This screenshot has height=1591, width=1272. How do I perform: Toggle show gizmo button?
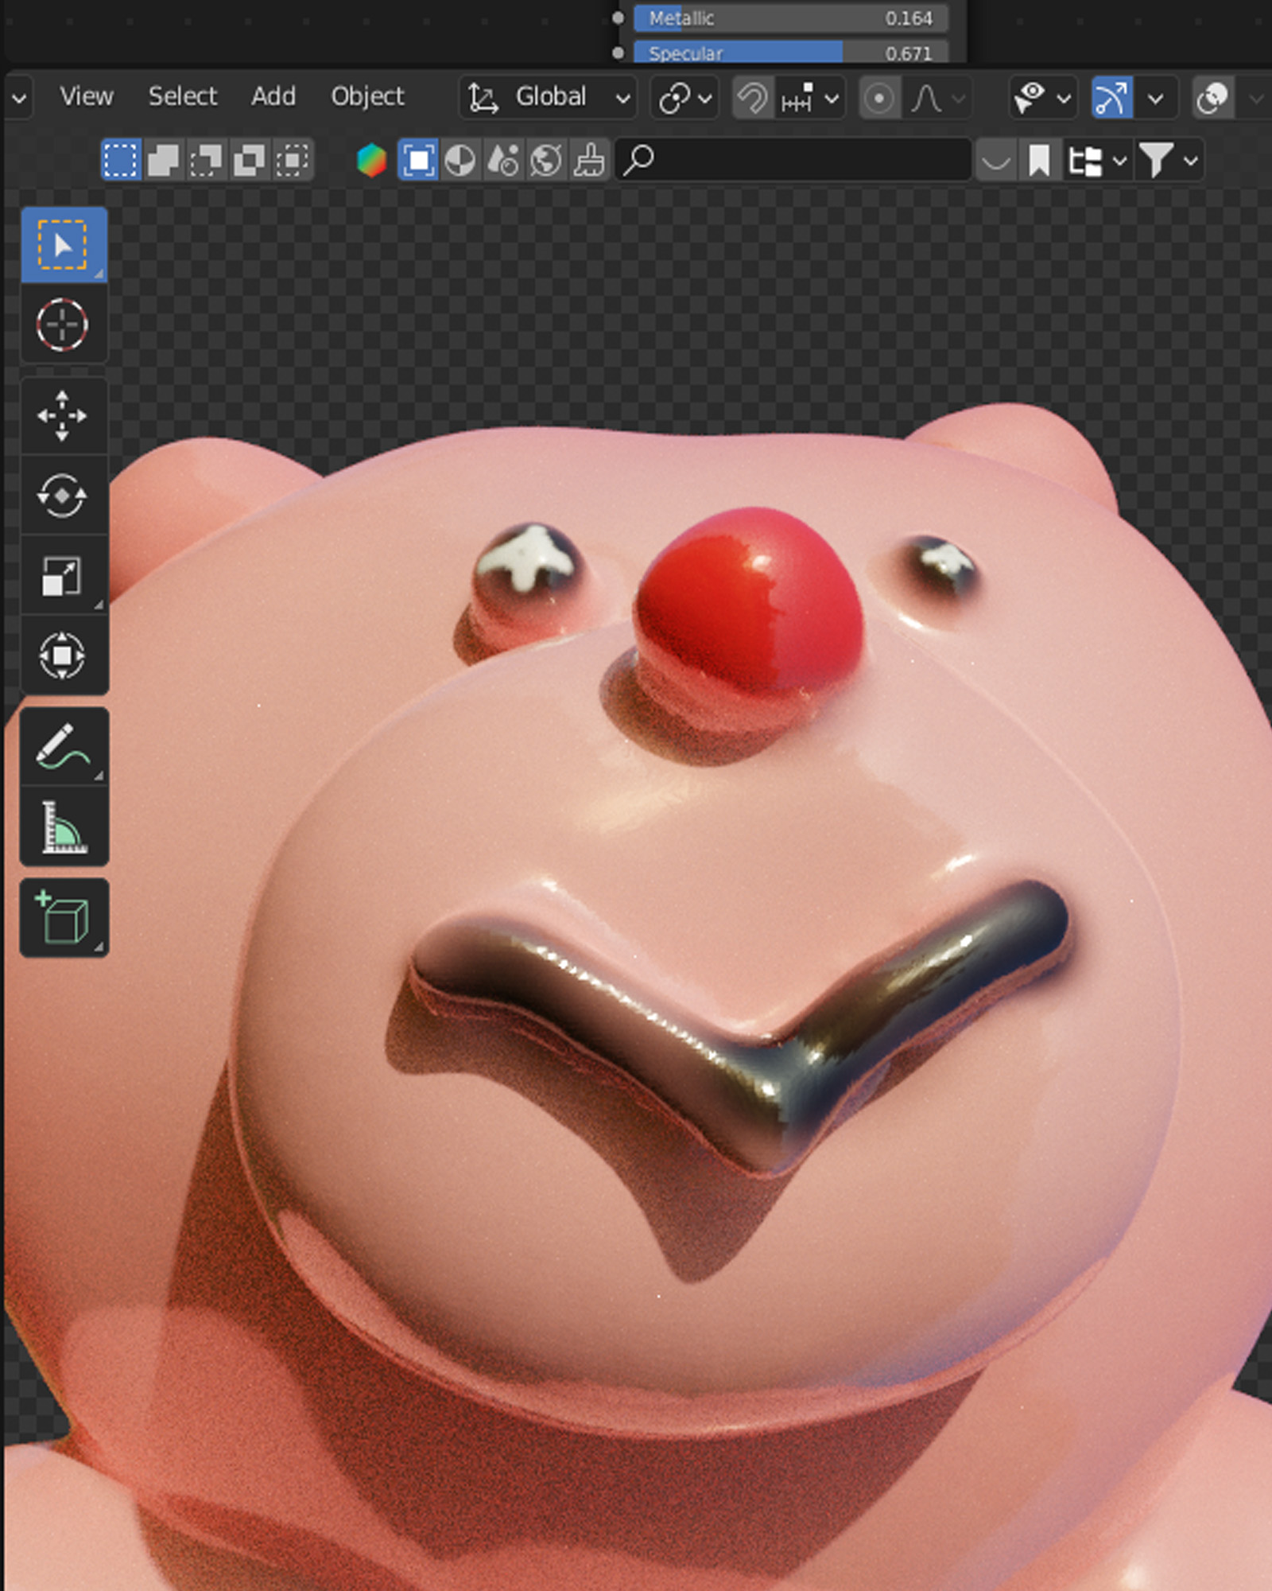[x=1111, y=98]
